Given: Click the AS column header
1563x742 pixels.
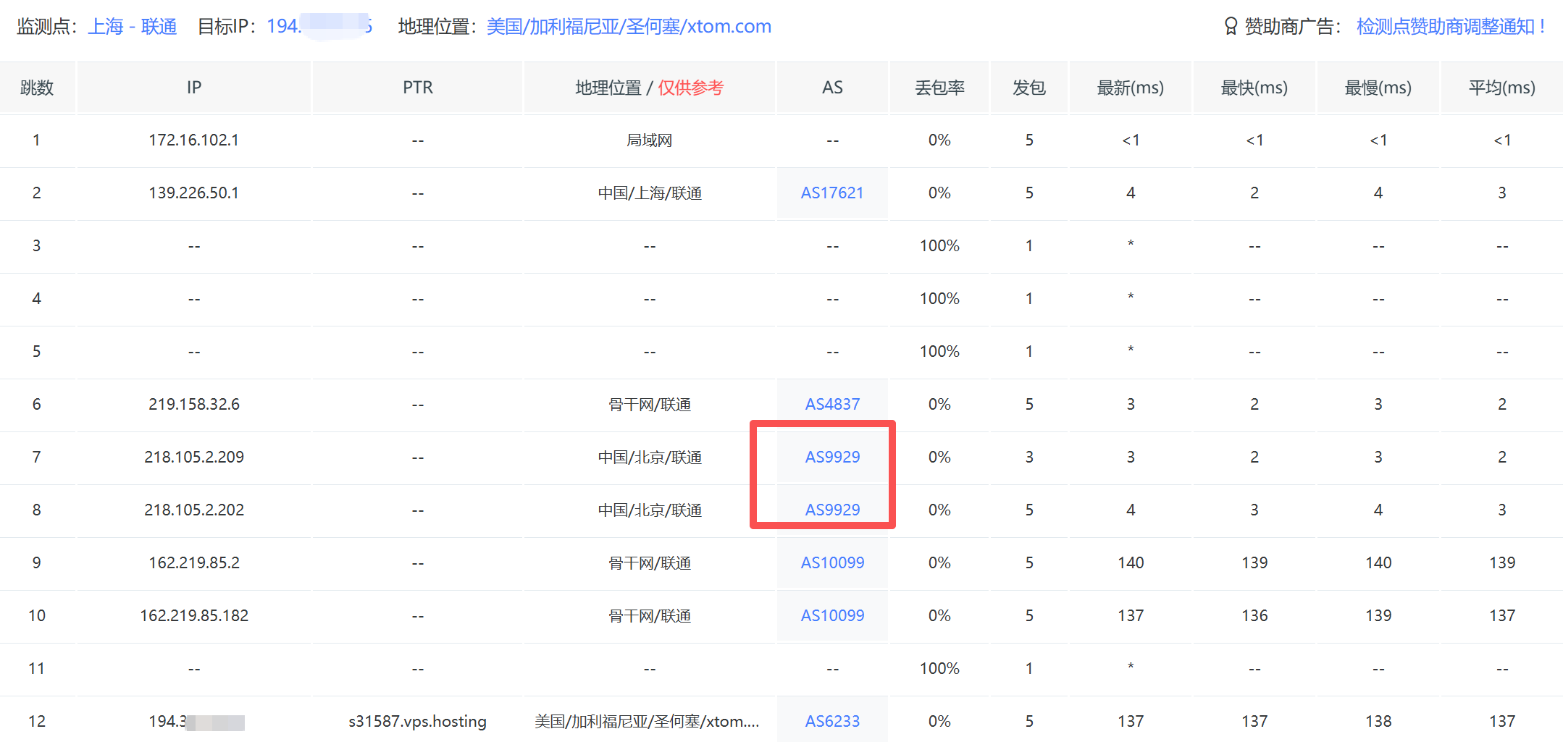Looking at the screenshot, I should tap(832, 88).
